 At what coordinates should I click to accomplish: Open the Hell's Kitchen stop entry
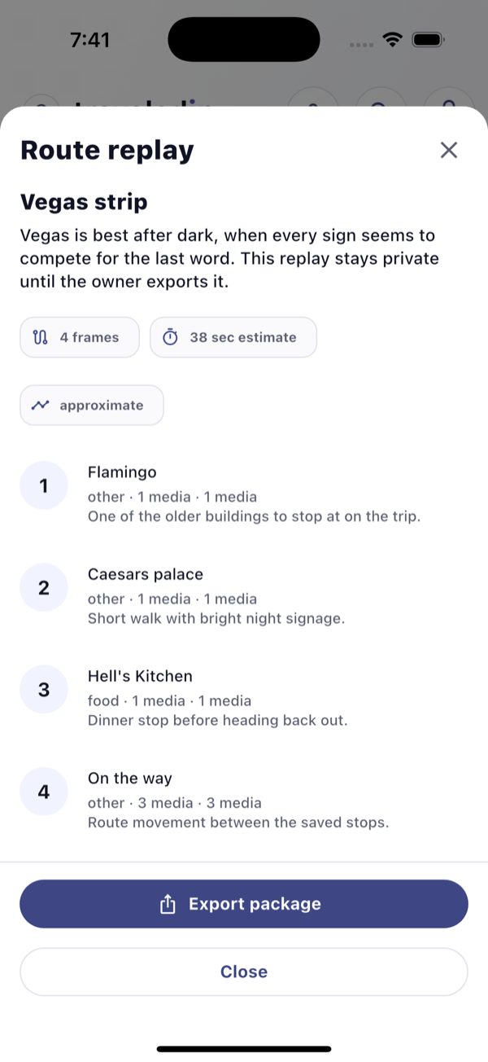pyautogui.click(x=244, y=698)
